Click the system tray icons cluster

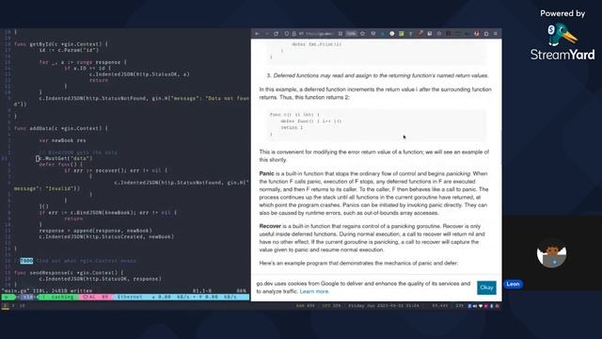483,306
